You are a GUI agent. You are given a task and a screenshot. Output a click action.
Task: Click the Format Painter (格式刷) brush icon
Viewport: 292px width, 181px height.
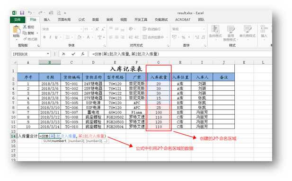(x=25, y=39)
